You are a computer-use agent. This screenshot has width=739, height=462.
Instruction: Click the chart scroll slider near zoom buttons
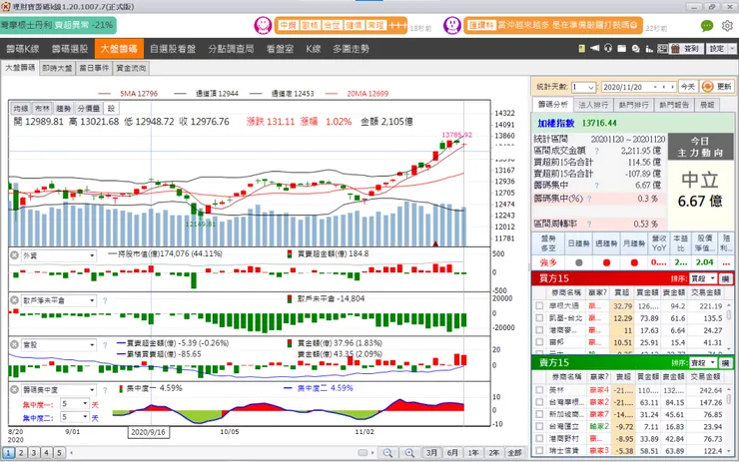click(x=363, y=453)
